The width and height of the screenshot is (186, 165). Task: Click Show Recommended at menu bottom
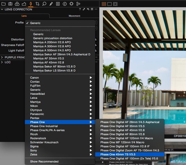coord(44,161)
